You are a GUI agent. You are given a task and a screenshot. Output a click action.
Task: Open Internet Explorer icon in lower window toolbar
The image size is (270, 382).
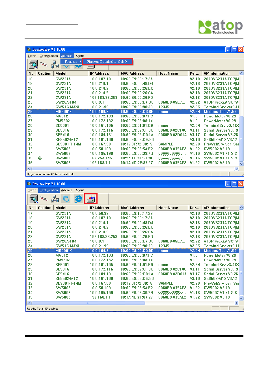pyautogui.click(x=78, y=199)
